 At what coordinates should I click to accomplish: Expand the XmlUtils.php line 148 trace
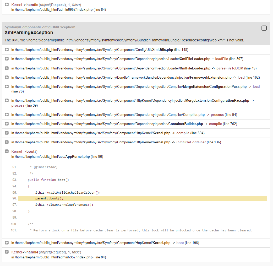pyautogui.click(x=7, y=50)
